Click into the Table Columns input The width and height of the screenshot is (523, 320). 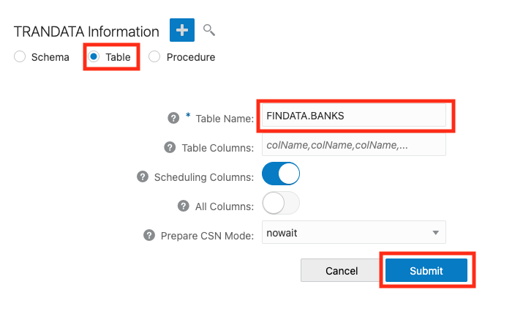(354, 145)
